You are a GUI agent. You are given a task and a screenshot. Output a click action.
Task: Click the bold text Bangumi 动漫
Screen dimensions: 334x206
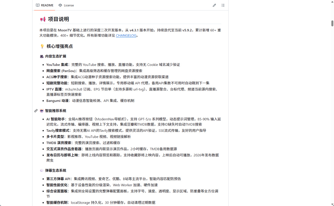(57, 101)
